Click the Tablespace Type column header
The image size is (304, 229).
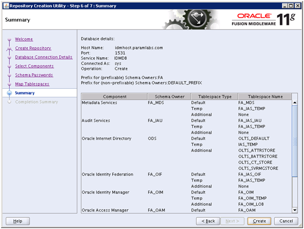[215, 97]
